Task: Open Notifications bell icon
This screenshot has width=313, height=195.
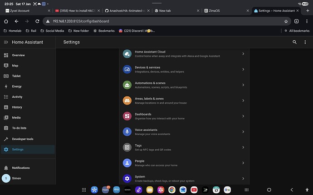Action: point(6,168)
